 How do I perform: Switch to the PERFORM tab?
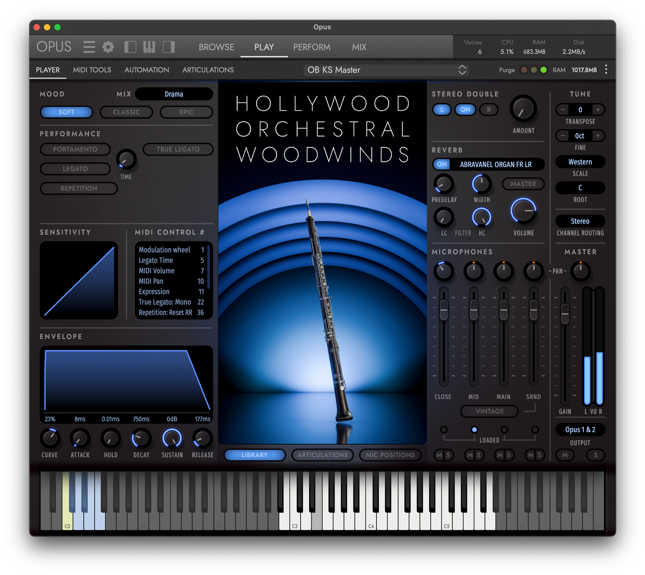(x=312, y=47)
